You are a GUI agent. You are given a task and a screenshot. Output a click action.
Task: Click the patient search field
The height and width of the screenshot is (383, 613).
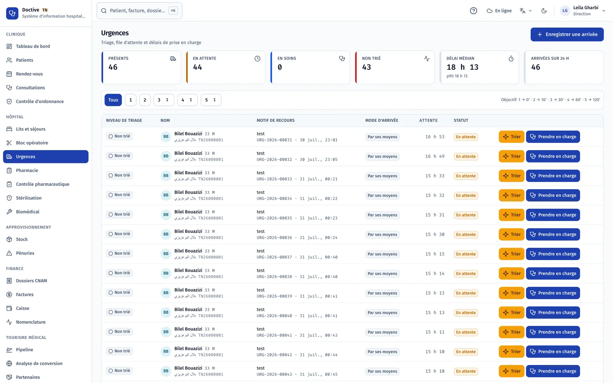pos(139,11)
